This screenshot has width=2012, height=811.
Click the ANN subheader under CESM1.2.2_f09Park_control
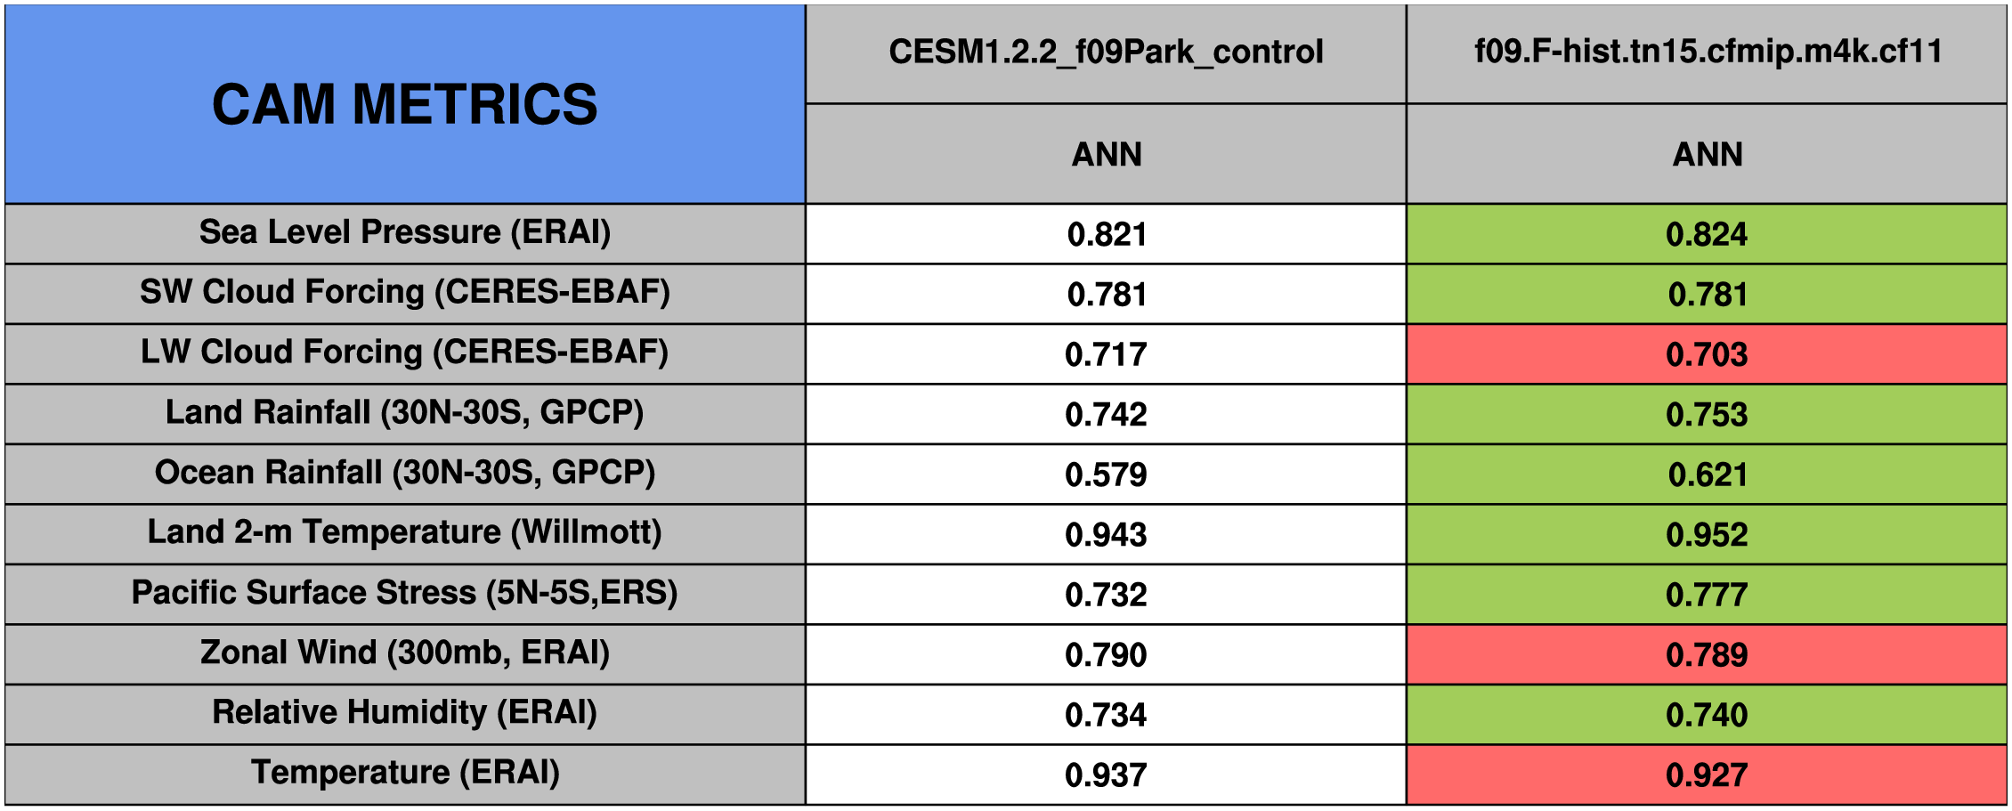click(x=1106, y=154)
